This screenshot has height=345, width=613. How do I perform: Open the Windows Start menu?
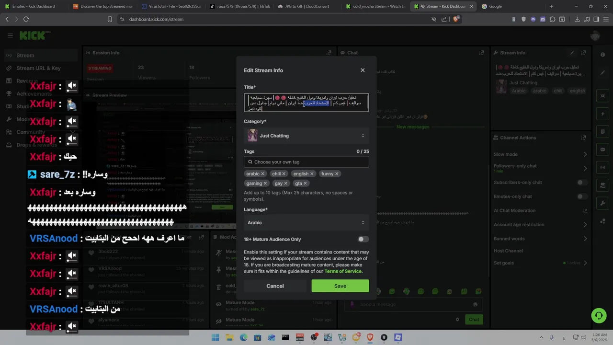(216, 337)
